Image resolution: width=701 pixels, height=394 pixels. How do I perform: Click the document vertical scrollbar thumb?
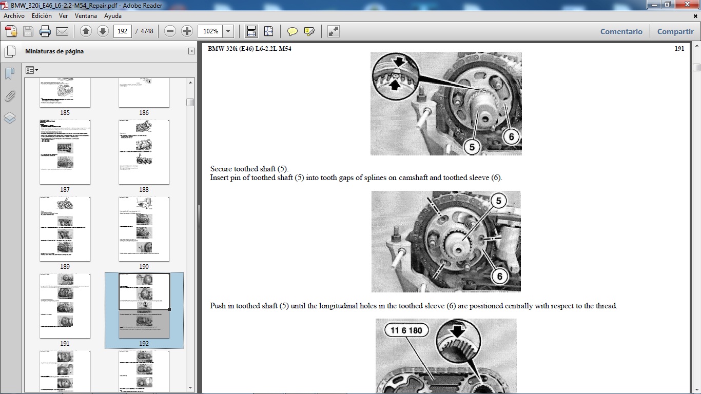click(x=696, y=67)
